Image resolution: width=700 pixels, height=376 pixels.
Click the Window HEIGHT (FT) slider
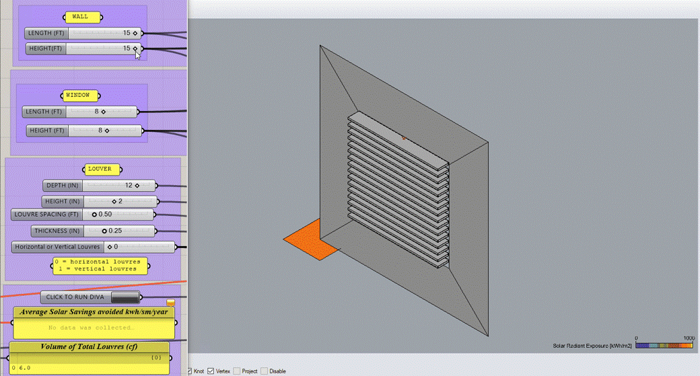(84, 130)
